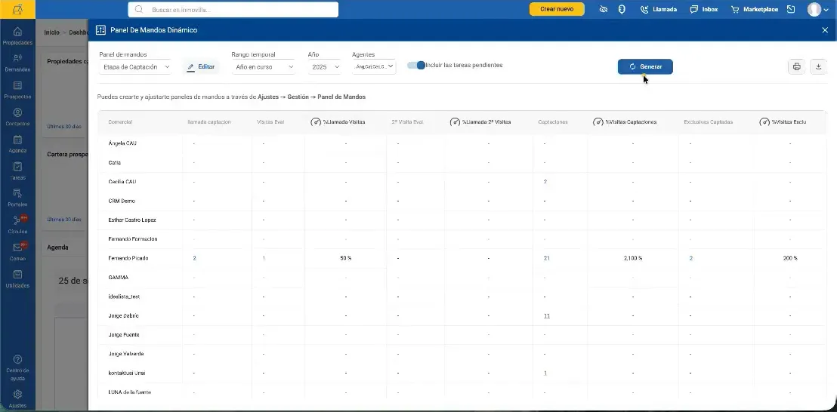Select Fernando Formacion row name
Image resolution: width=837 pixels, height=412 pixels.
[x=133, y=238]
